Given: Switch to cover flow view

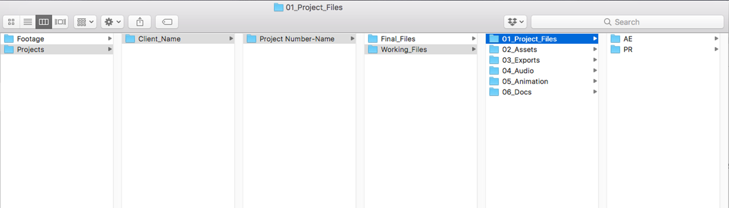Looking at the screenshot, I should 60,22.
